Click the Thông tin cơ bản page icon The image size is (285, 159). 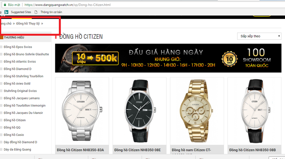pos(36,12)
